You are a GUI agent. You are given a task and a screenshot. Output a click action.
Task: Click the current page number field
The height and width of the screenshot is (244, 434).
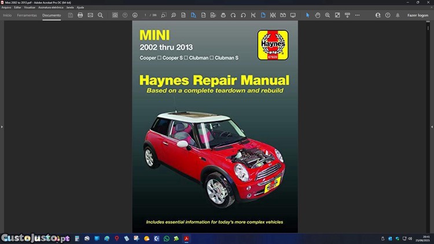point(146,15)
